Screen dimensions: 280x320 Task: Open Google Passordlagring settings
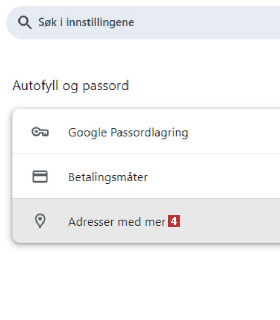point(128,132)
